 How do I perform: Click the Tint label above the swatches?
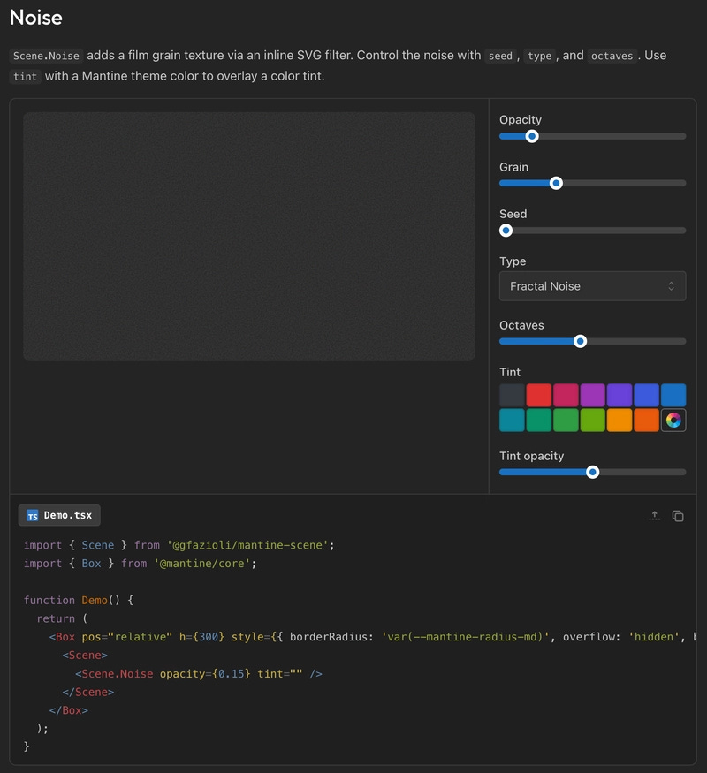(x=510, y=372)
